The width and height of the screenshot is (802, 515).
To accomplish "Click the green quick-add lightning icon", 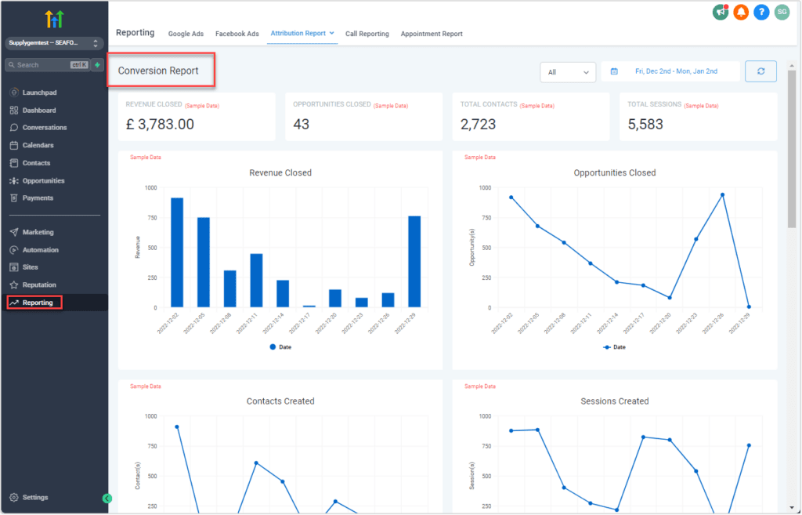I will [97, 65].
